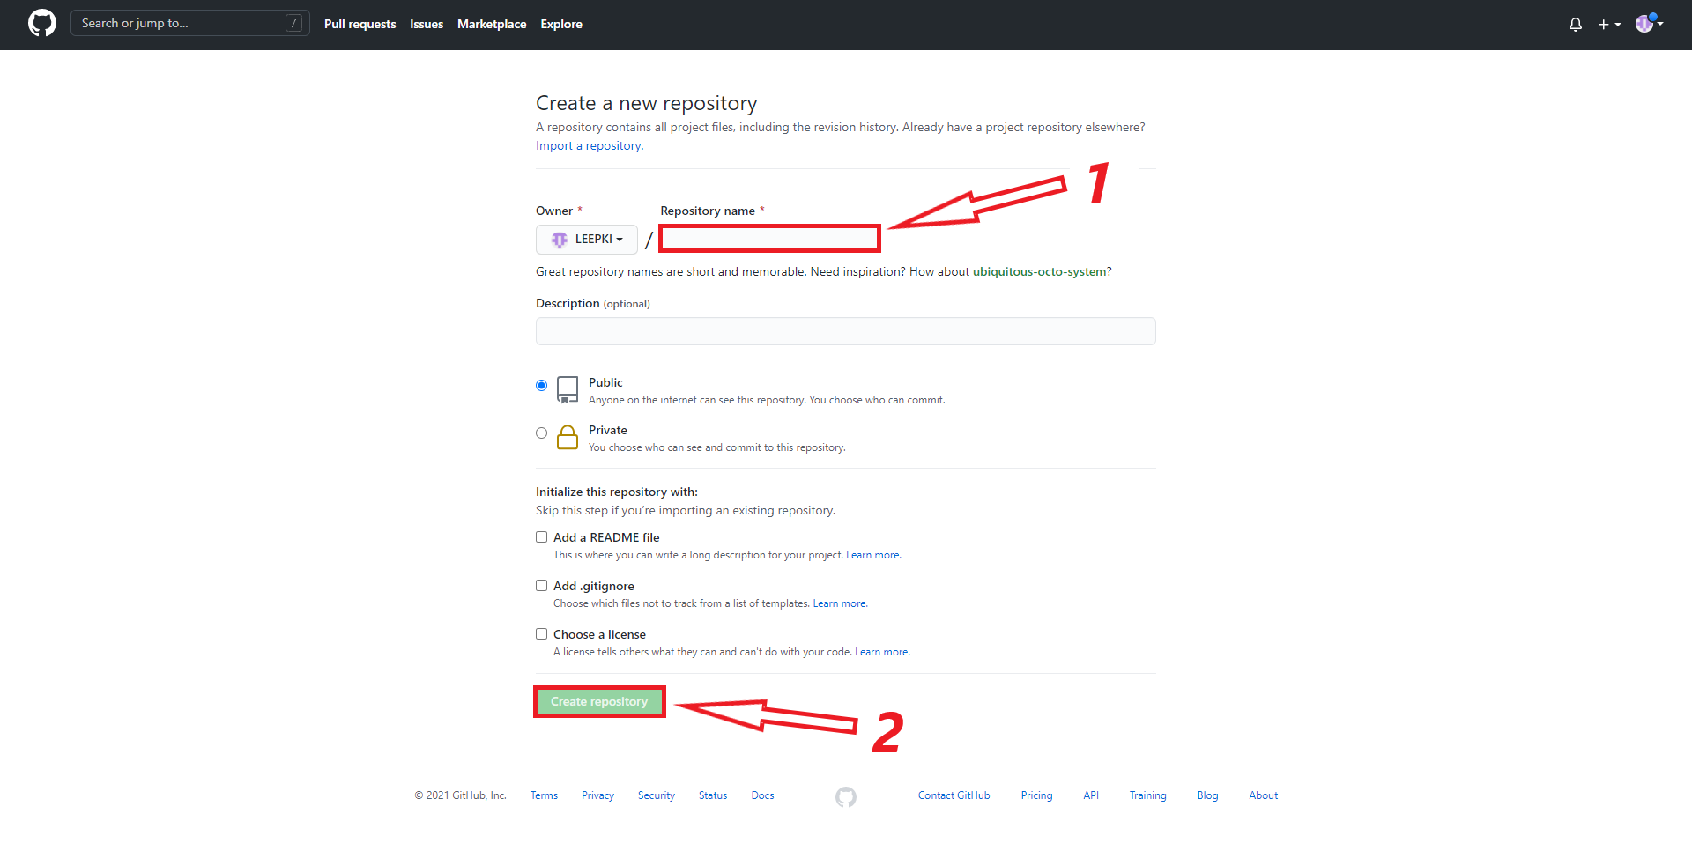Screen dimensions: 1692x858
Task: Open the Docs footer link
Action: click(762, 796)
